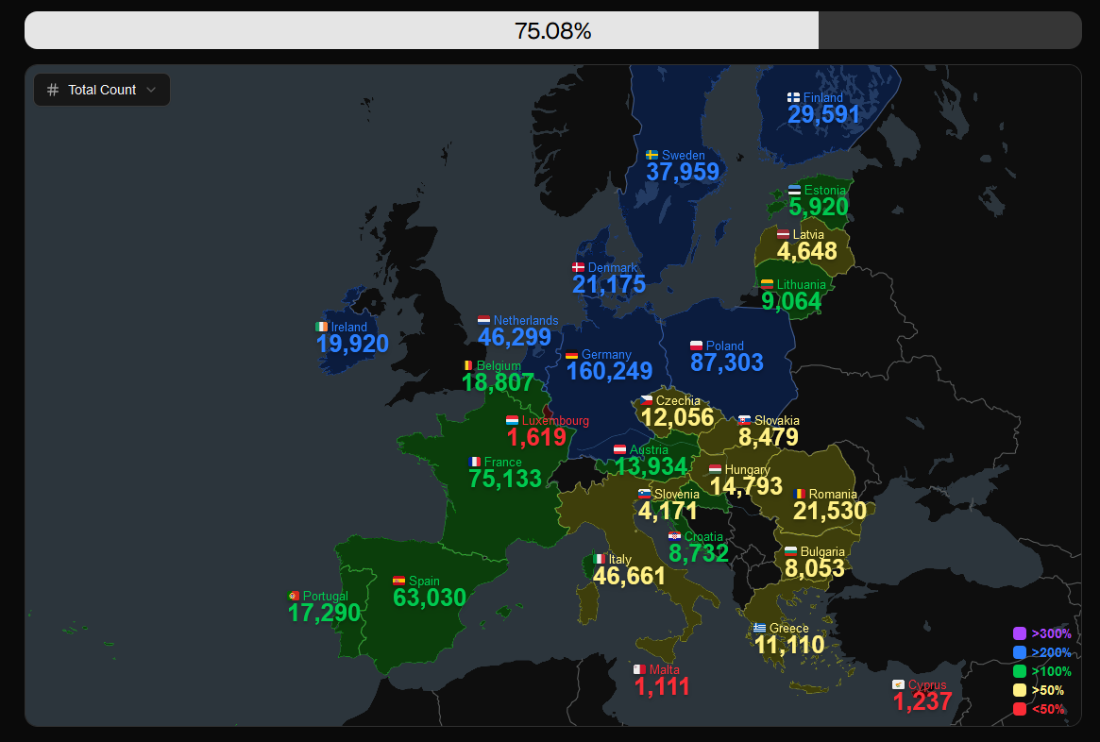Viewport: 1100px width, 742px height.
Task: Click the Croatia flag icon
Action: point(674,536)
